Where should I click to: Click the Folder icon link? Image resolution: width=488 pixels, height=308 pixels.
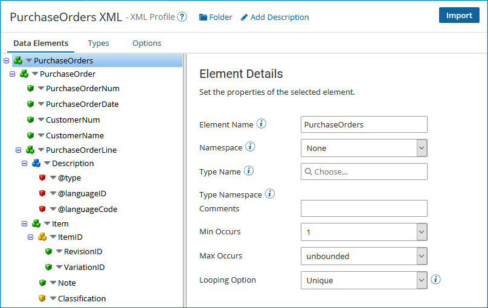coord(203,17)
